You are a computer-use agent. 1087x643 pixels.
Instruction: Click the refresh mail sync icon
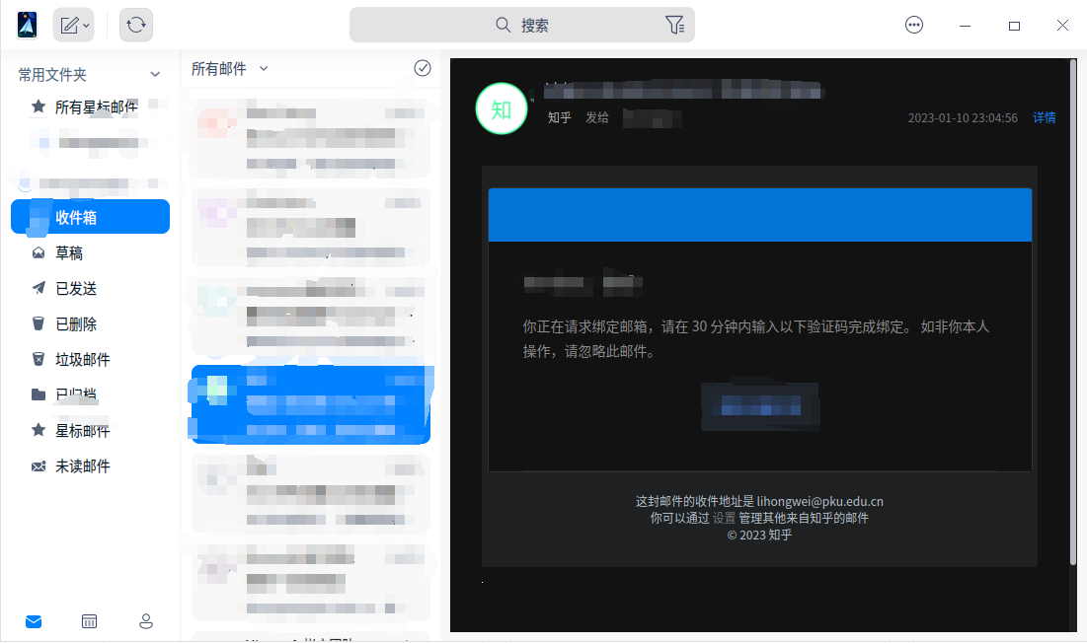[x=135, y=24]
